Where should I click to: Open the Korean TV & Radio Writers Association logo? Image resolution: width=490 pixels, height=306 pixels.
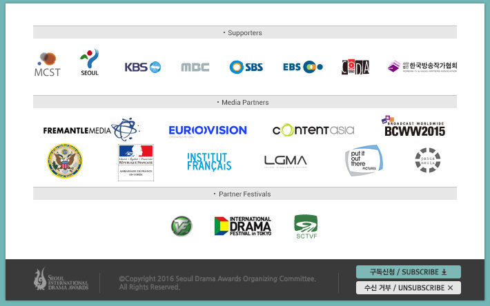pos(422,66)
